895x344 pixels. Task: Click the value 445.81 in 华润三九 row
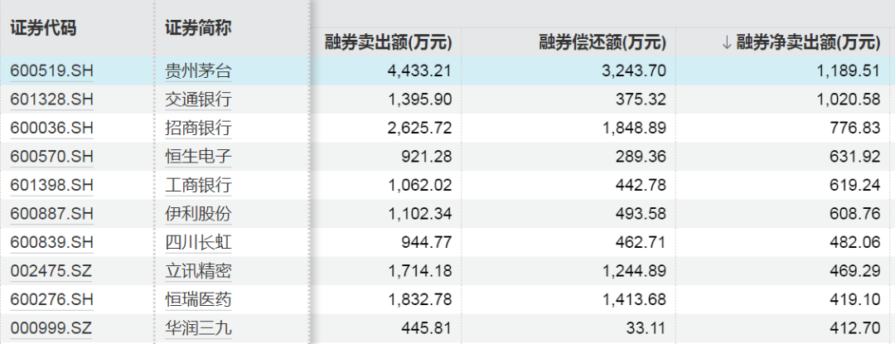point(427,328)
